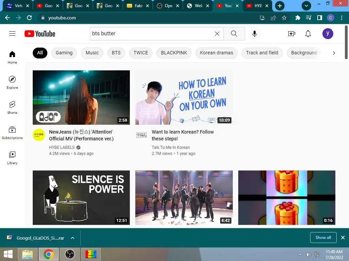Open Talk To Me In Korean channel link
Viewport: 349px width, 261px height.
[x=171, y=147]
